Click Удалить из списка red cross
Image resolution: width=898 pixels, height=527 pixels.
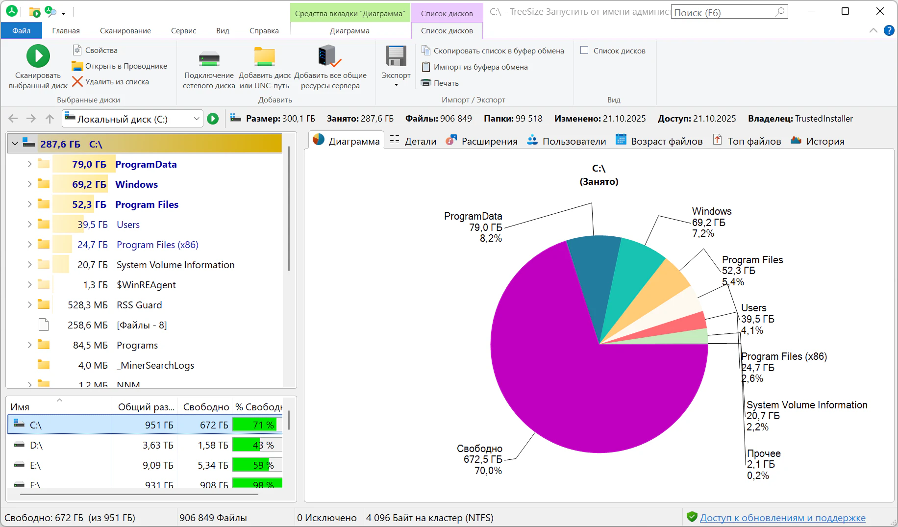77,81
